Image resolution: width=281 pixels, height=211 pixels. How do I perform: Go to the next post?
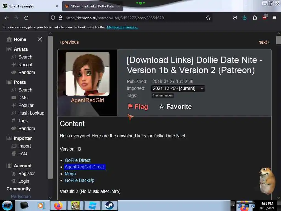pos(264,42)
